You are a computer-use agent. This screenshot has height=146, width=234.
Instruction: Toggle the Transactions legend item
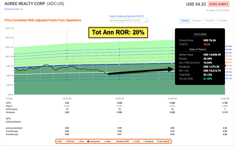pos(94,141)
